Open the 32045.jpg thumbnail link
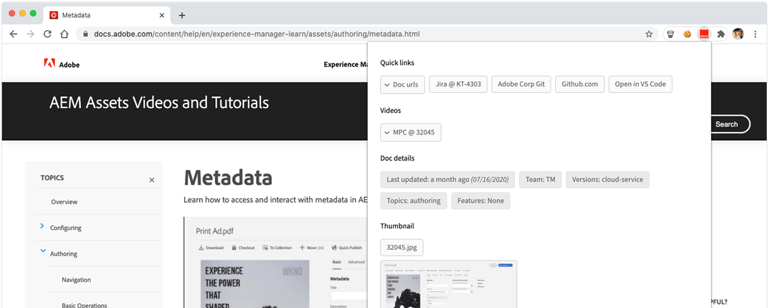The width and height of the screenshot is (770, 308). (x=402, y=248)
